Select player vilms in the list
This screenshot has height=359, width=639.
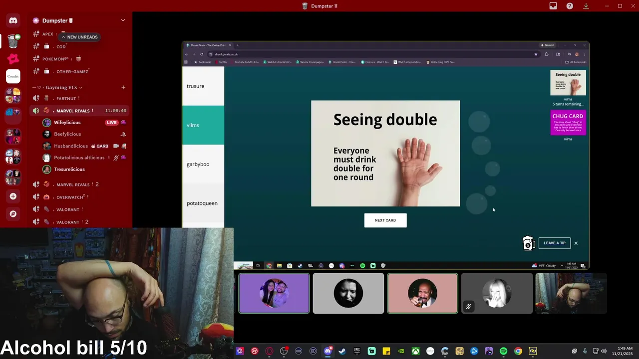pyautogui.click(x=203, y=125)
